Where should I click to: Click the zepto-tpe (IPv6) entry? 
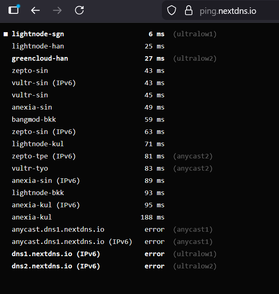(44, 156)
